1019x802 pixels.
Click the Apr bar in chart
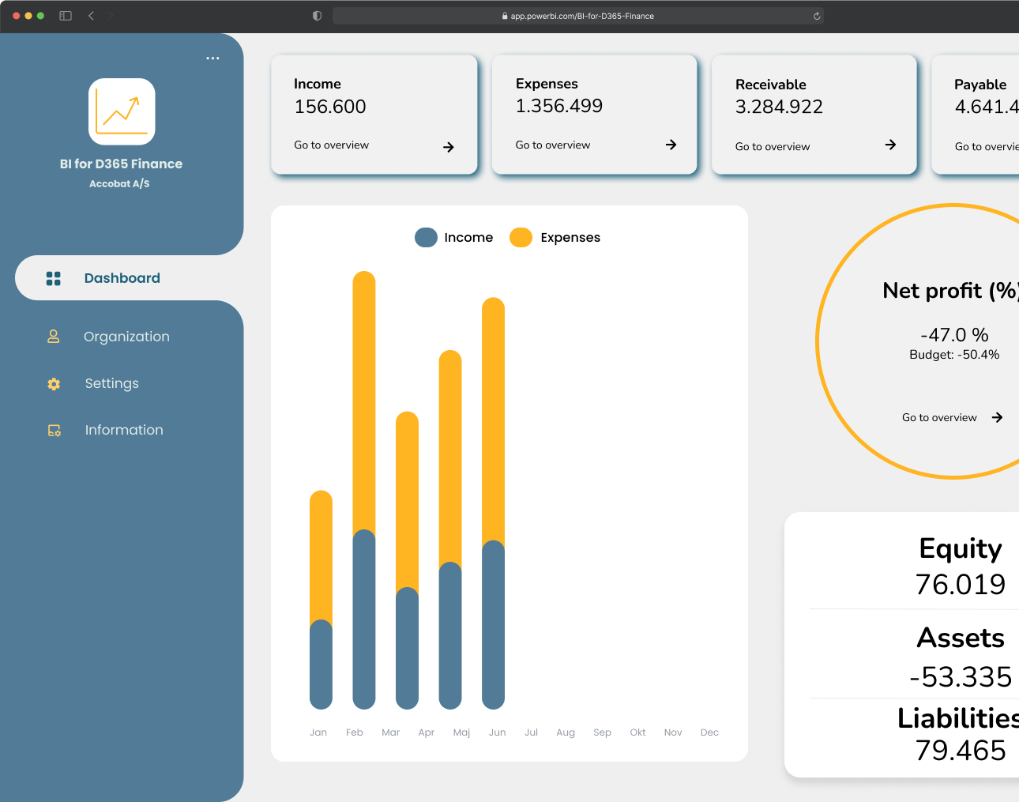(x=450, y=529)
